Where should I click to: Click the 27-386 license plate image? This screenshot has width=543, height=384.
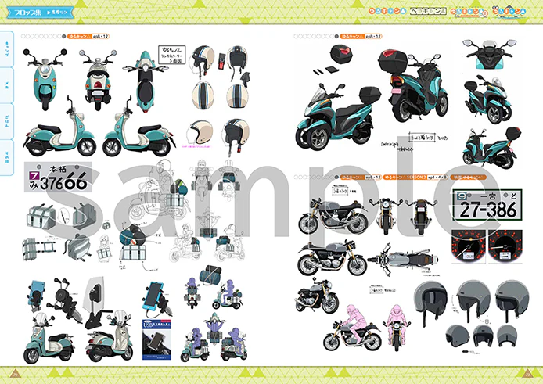tap(487, 205)
